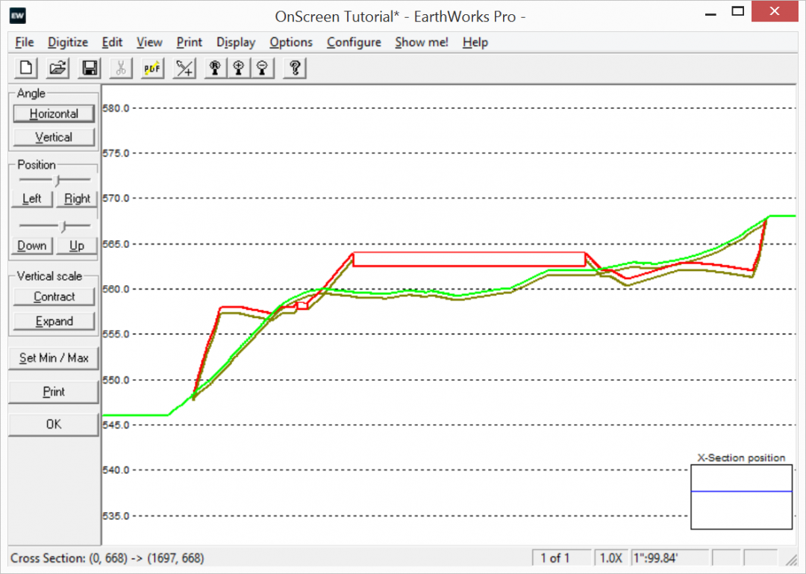
Task: Open context help with the question mark icon
Action: click(294, 68)
